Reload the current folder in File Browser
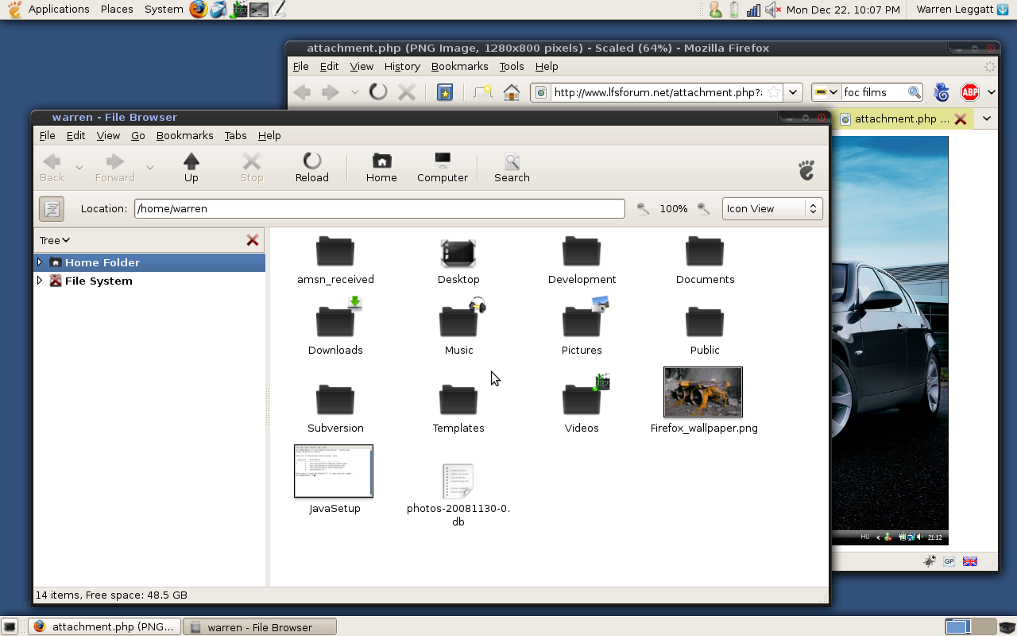1017x636 pixels. pyautogui.click(x=311, y=167)
